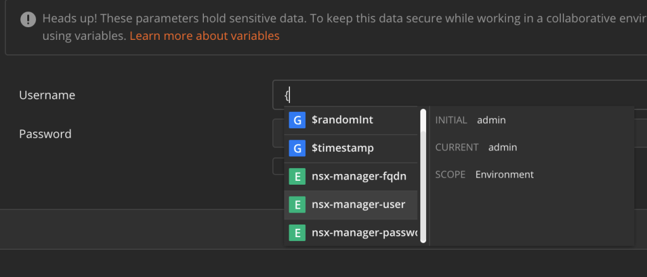Choose $timestamp in the autocomplete list
Image resolution: width=647 pixels, height=277 pixels.
point(342,148)
